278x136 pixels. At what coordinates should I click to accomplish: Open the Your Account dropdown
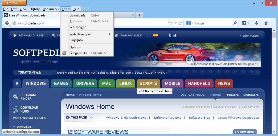pyautogui.click(x=250, y=36)
